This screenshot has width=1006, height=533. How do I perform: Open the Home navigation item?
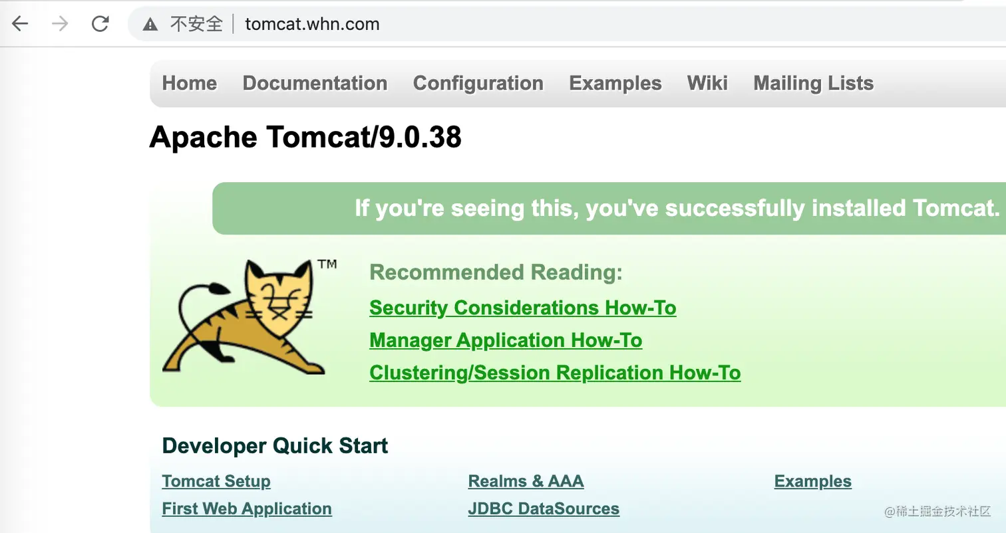pyautogui.click(x=190, y=83)
